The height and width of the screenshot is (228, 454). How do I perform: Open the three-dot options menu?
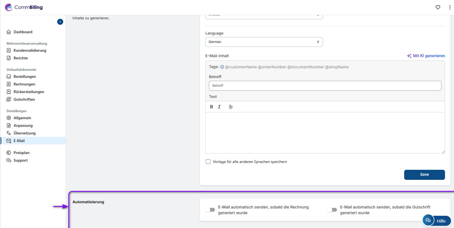(449, 7)
